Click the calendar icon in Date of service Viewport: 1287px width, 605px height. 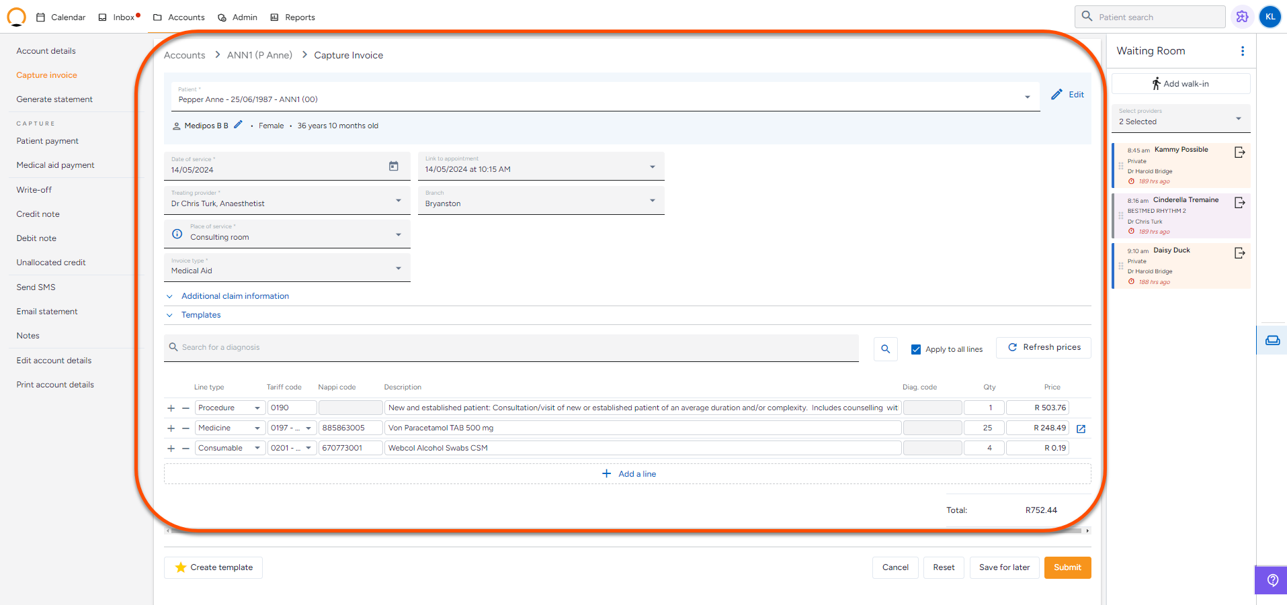[x=394, y=167]
